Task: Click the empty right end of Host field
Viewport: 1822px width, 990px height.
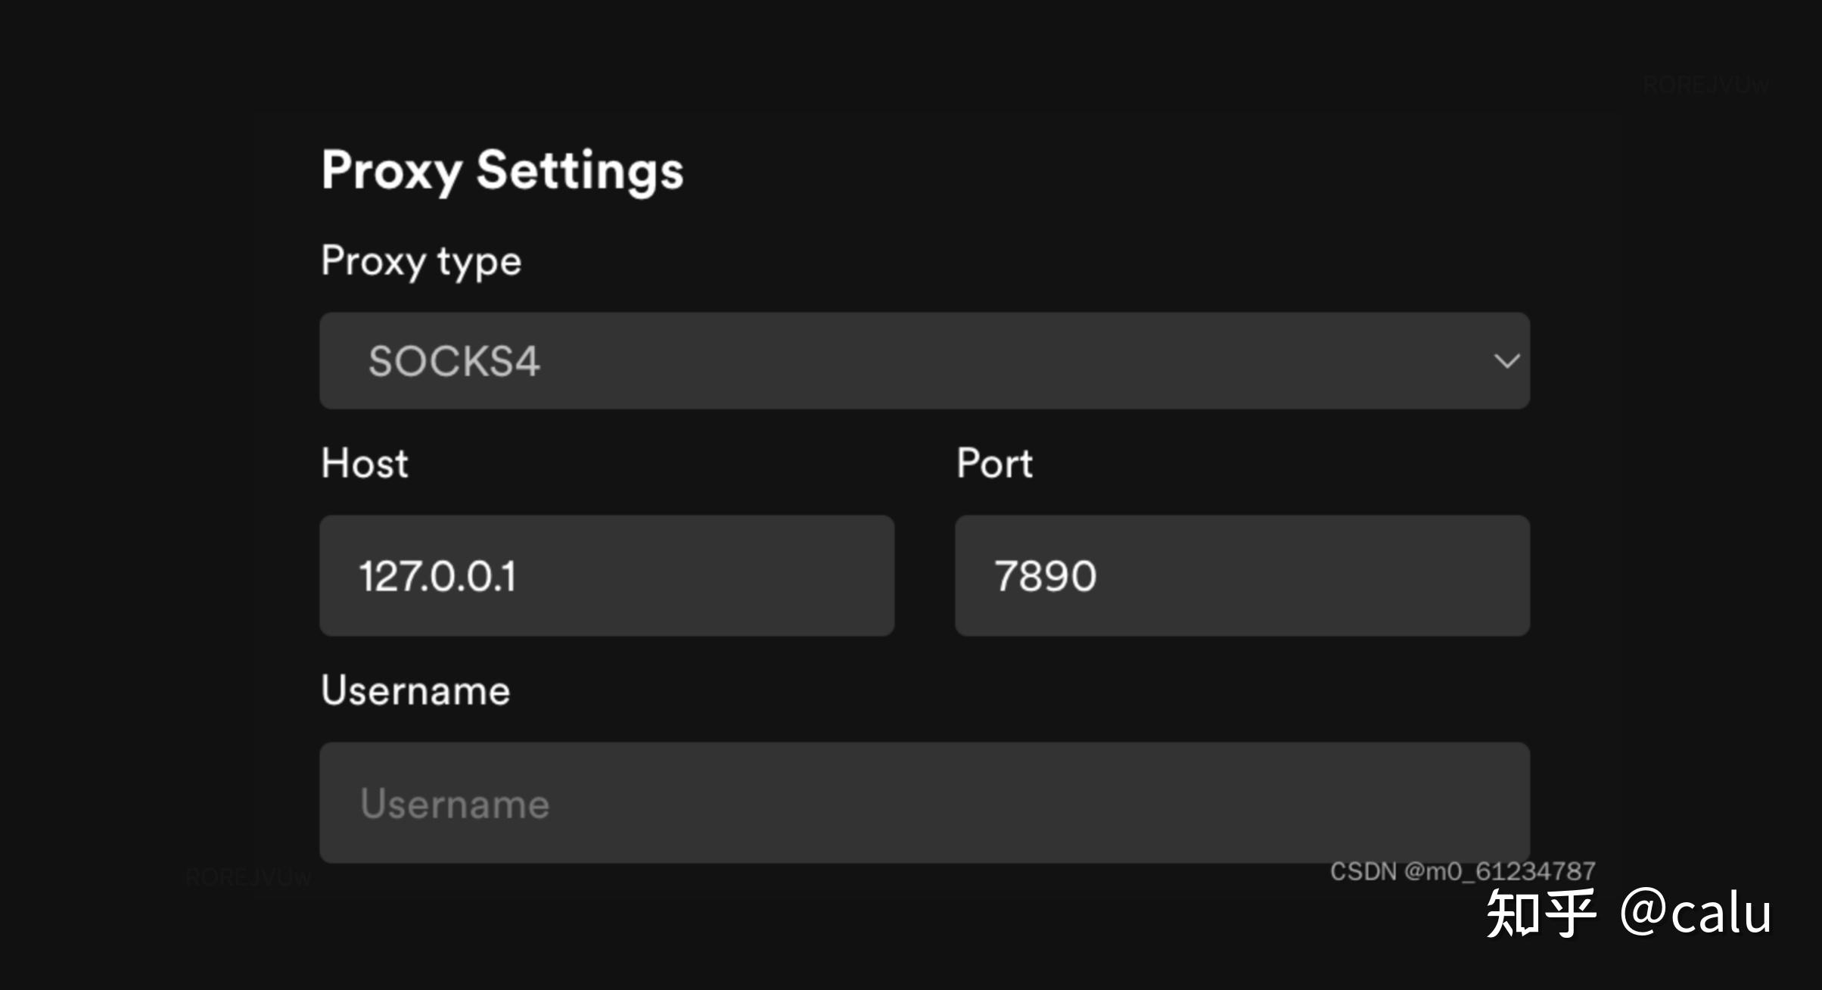Action: click(817, 576)
